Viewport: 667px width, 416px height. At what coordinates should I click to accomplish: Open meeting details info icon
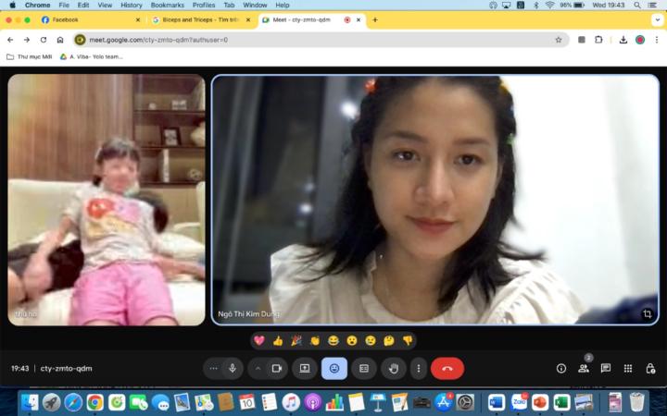(x=560, y=368)
